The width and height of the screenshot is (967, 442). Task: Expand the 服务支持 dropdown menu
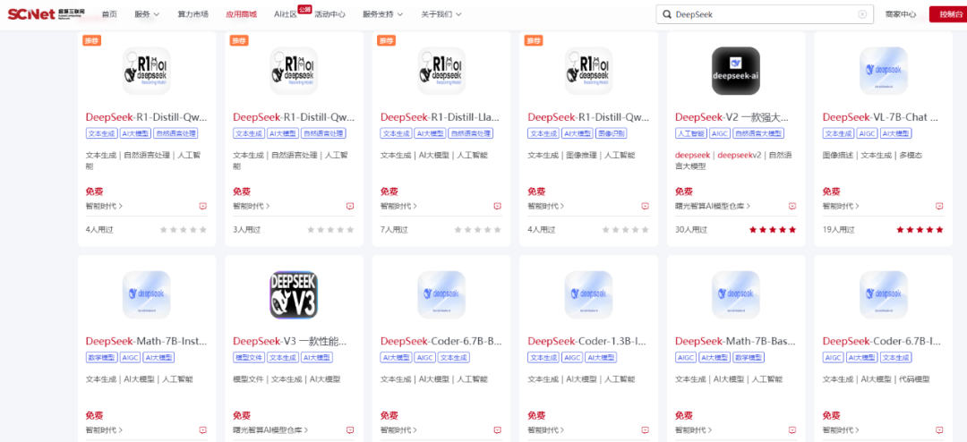(382, 14)
